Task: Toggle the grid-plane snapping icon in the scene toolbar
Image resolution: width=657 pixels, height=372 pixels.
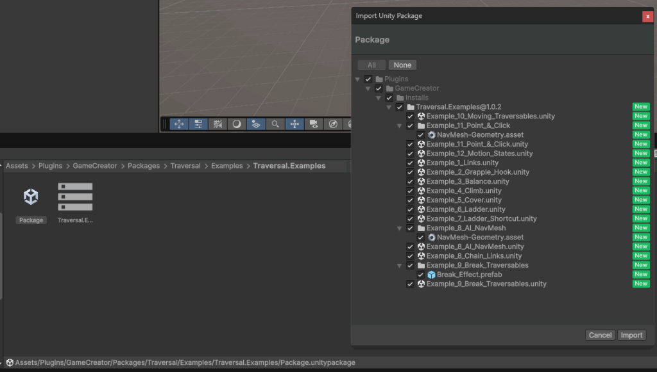Action: (256, 124)
